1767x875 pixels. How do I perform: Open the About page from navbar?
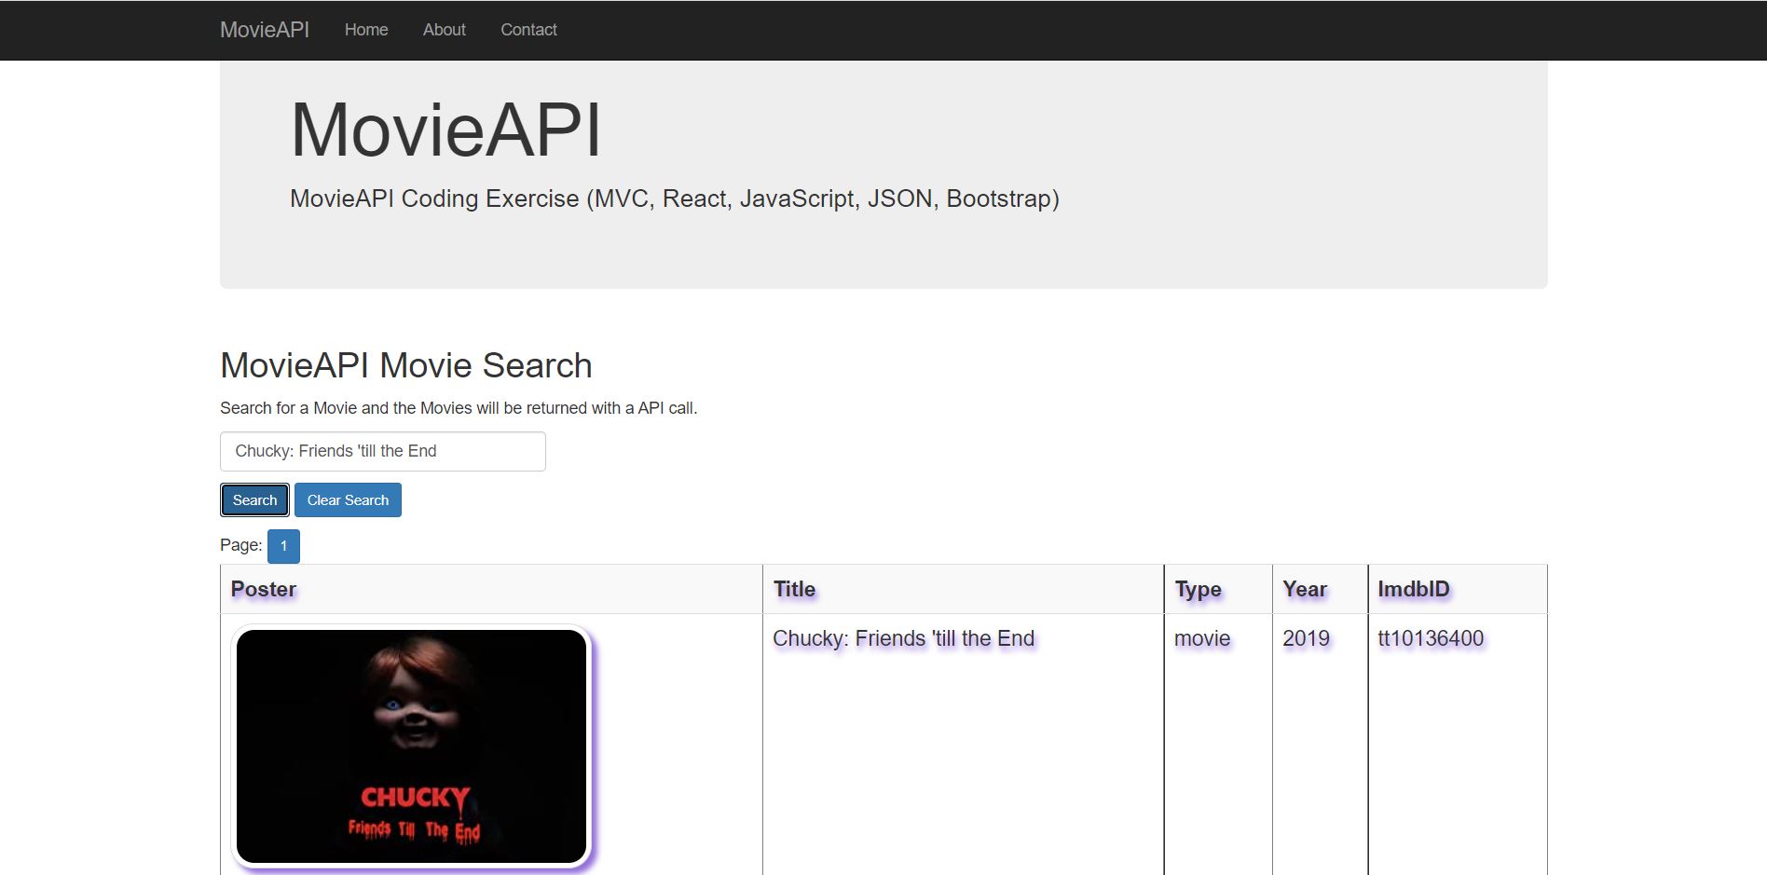445,30
